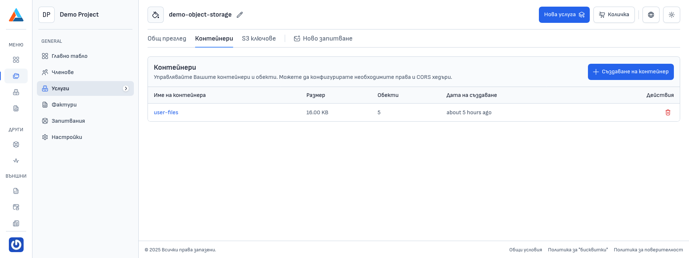Switch to the S3 ключове tab
This screenshot has height=258, width=689.
click(259, 39)
